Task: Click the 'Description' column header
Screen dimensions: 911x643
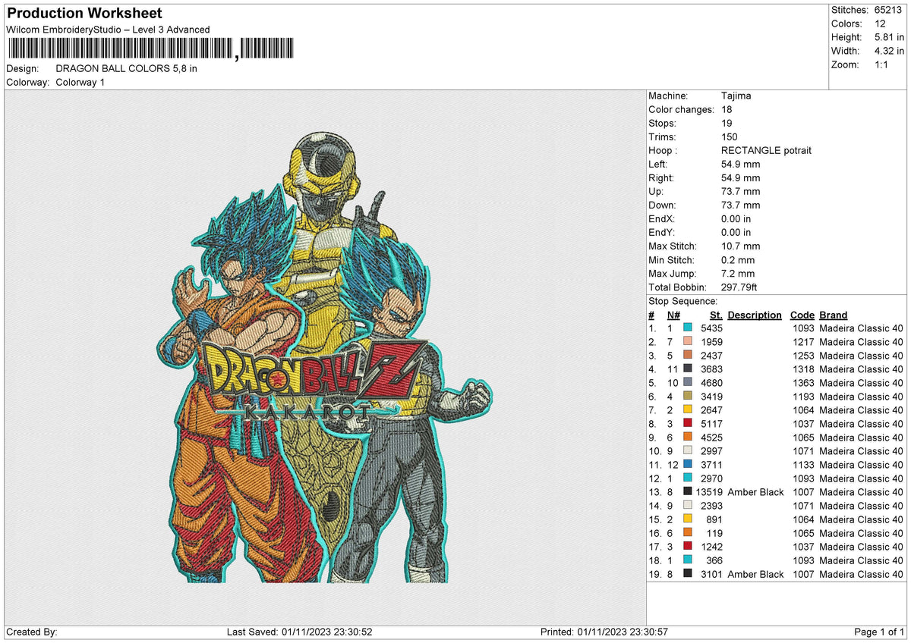Action: [755, 315]
